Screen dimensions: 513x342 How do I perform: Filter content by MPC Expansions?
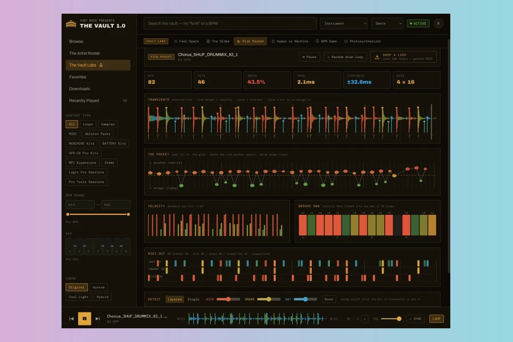[83, 162]
